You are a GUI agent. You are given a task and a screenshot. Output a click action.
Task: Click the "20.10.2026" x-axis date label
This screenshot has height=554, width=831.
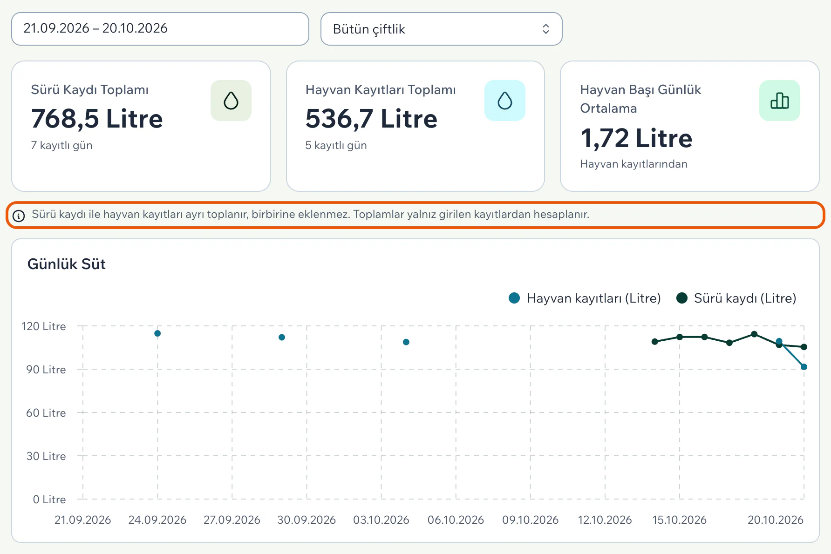776,520
